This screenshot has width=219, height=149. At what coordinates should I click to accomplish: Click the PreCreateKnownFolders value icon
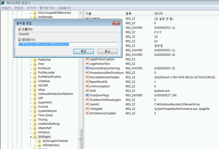(87, 77)
